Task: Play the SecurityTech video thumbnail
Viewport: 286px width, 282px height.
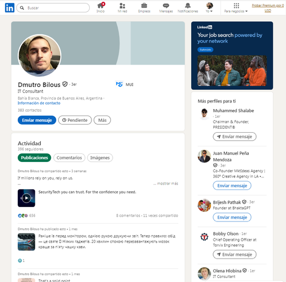Action: (26, 198)
